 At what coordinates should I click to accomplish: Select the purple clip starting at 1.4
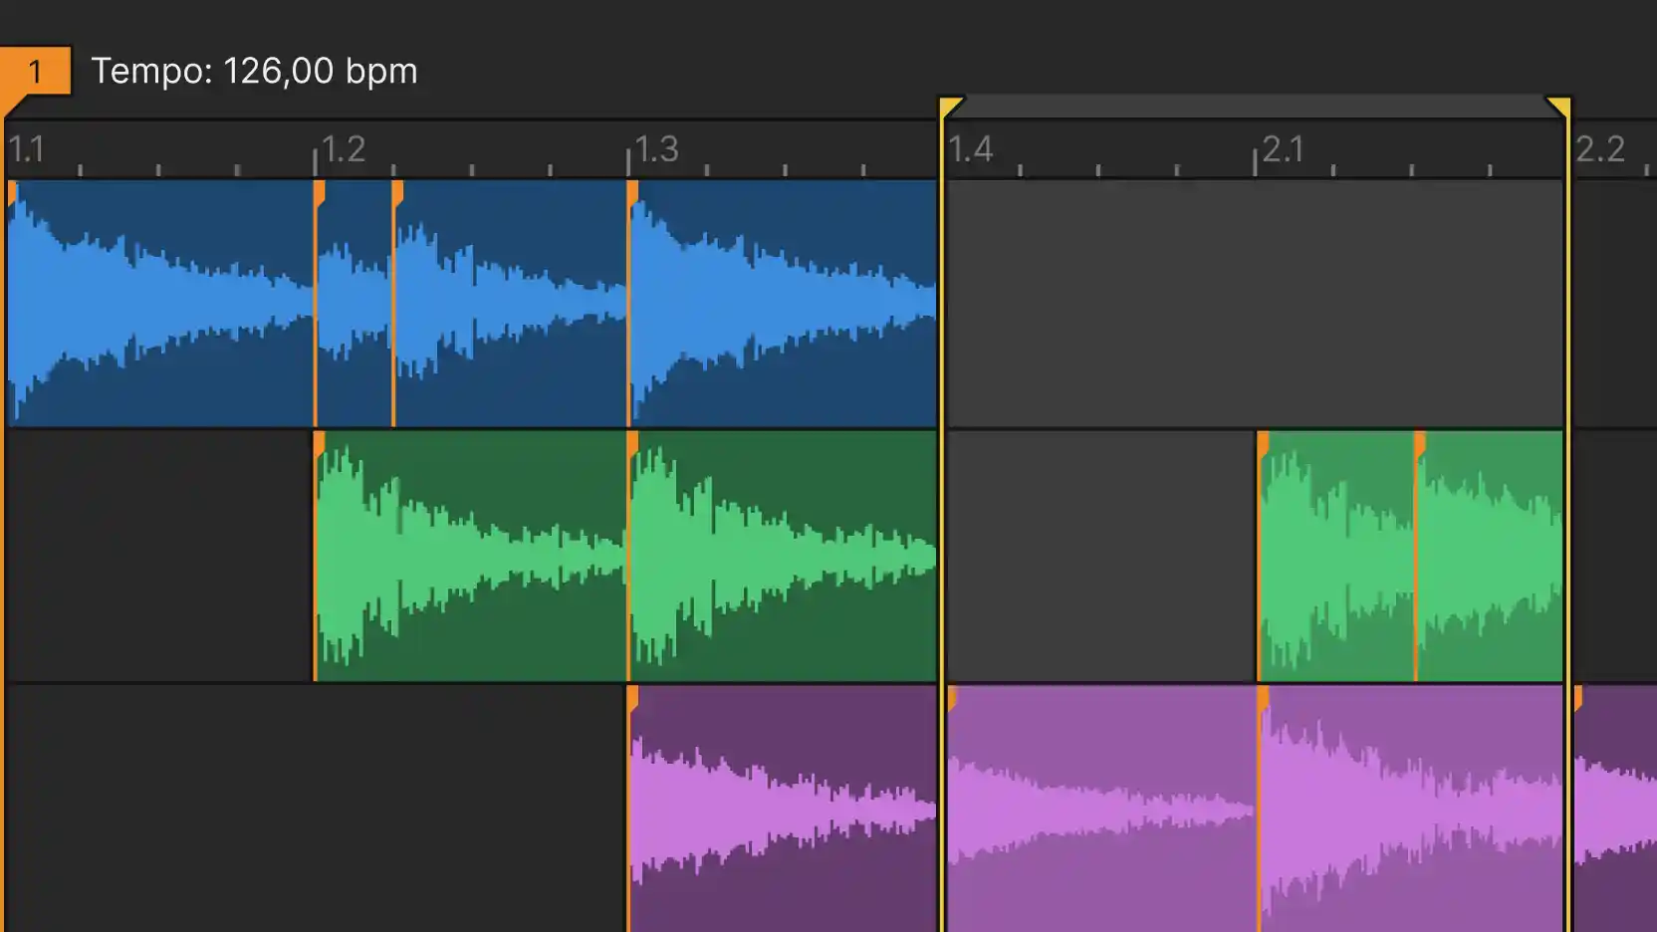(1101, 809)
